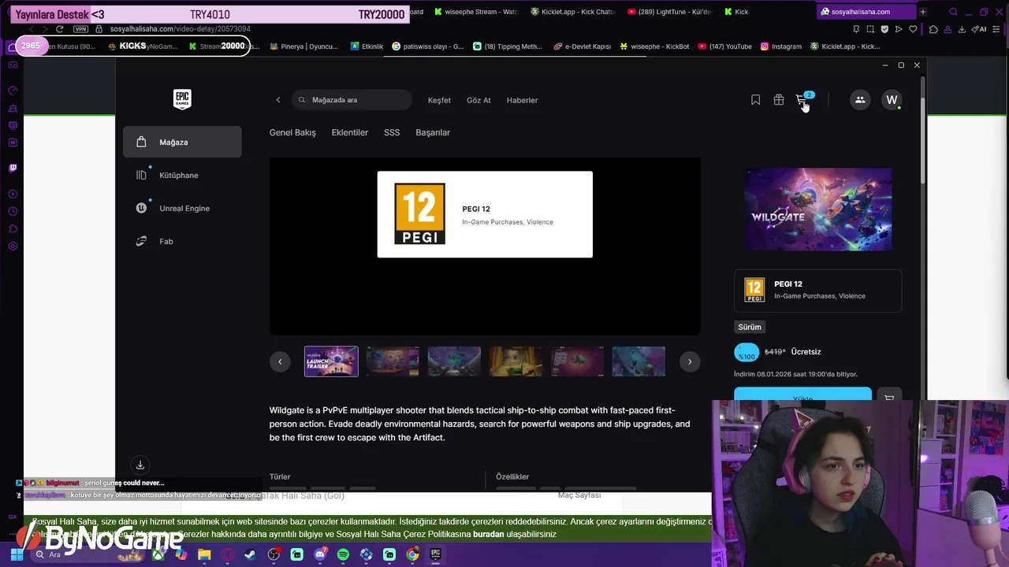Switch to LightTune YouTube browser tab

670,12
